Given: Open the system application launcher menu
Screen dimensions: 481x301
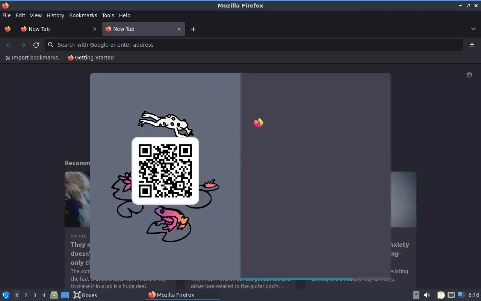Looking at the screenshot, I should coord(6,295).
